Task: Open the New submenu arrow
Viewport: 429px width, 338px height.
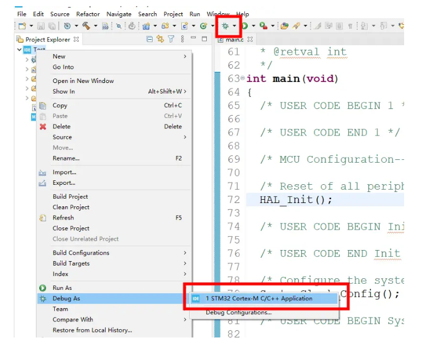Action: [x=185, y=56]
